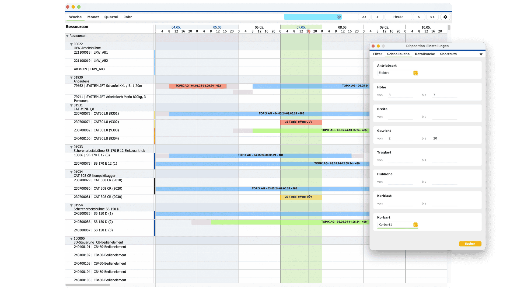Viewport: 517px width, 291px height.
Task: Open disposition settings gear icon
Action: 445,17
